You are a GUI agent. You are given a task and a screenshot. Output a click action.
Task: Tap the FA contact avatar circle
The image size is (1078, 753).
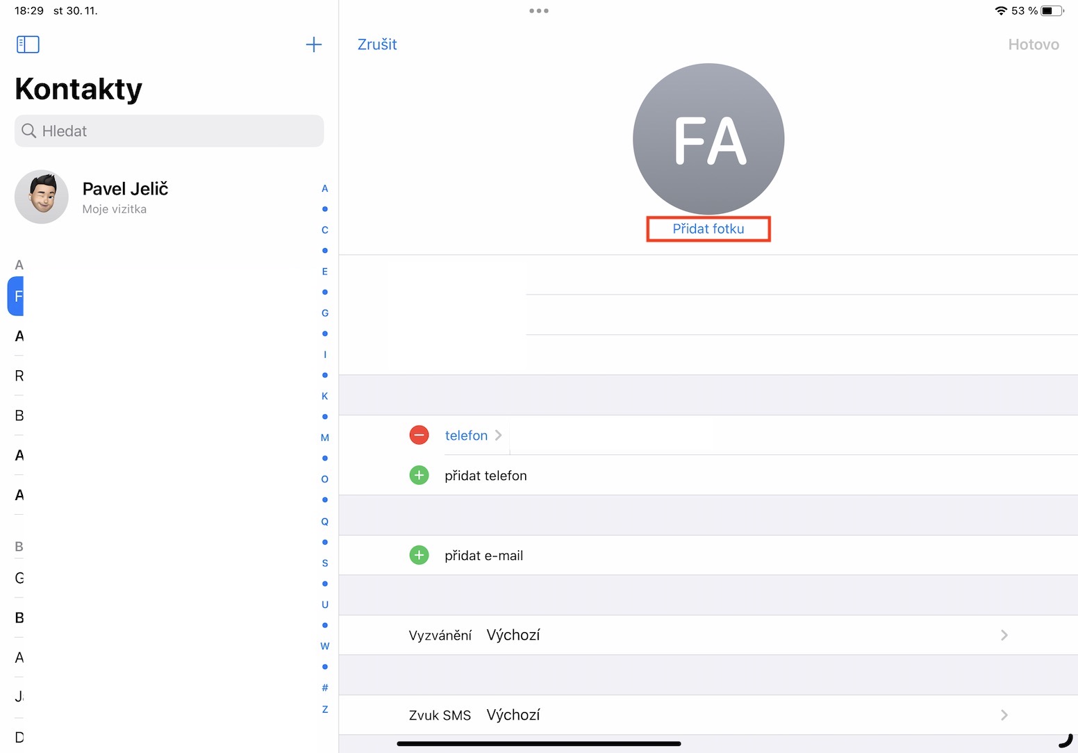pyautogui.click(x=708, y=139)
